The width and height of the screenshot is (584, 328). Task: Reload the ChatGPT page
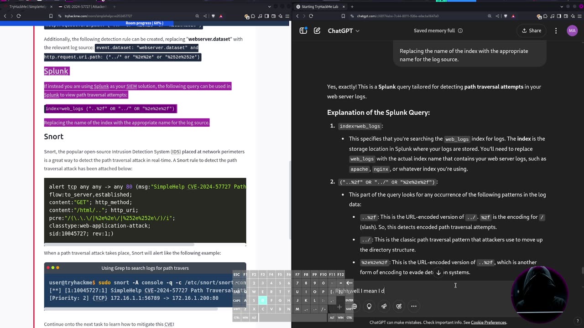point(311,16)
